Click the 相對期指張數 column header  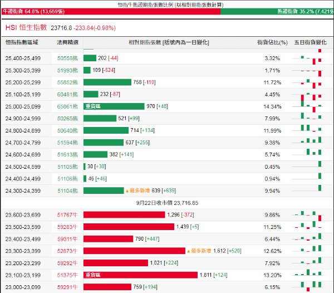pos(169,42)
